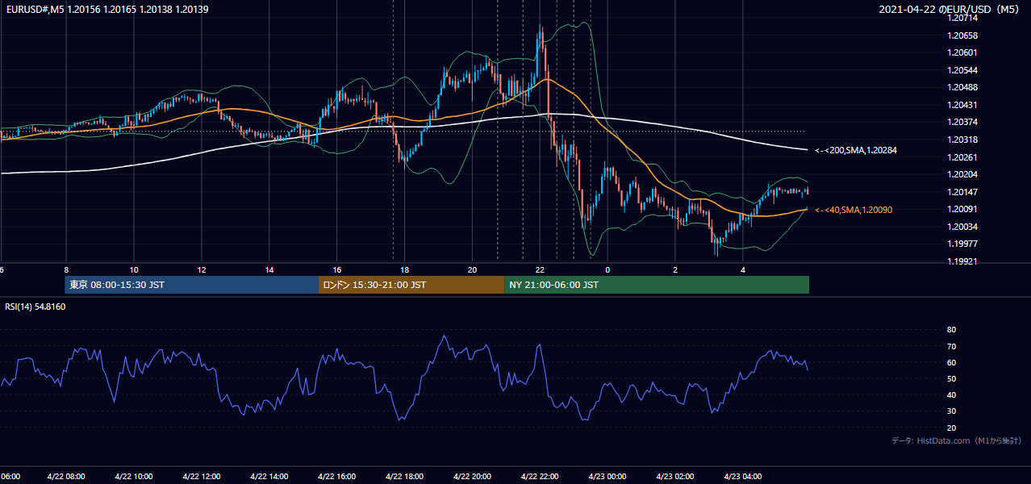Click bottom time label 4/22 12:00

(202, 477)
